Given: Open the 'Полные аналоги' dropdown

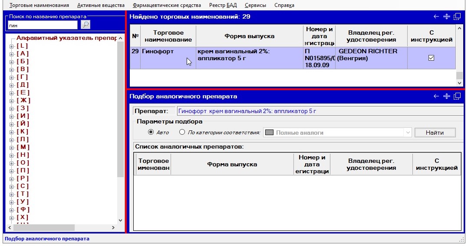Looking at the screenshot, I should (407, 133).
